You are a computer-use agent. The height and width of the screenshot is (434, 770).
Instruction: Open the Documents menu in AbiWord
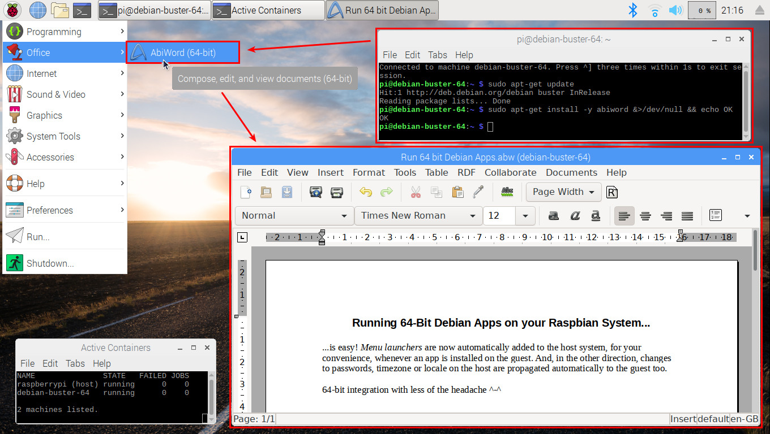(x=571, y=172)
